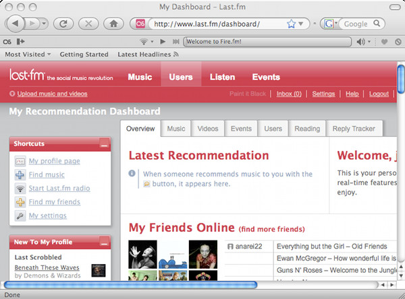Collapse the New To My Profile panel
Viewport: 405px width, 299px height.
pos(104,242)
